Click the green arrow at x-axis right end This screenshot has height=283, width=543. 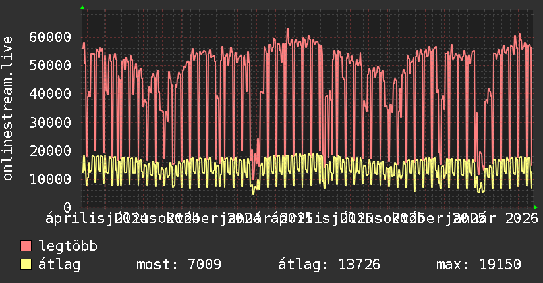536,207
